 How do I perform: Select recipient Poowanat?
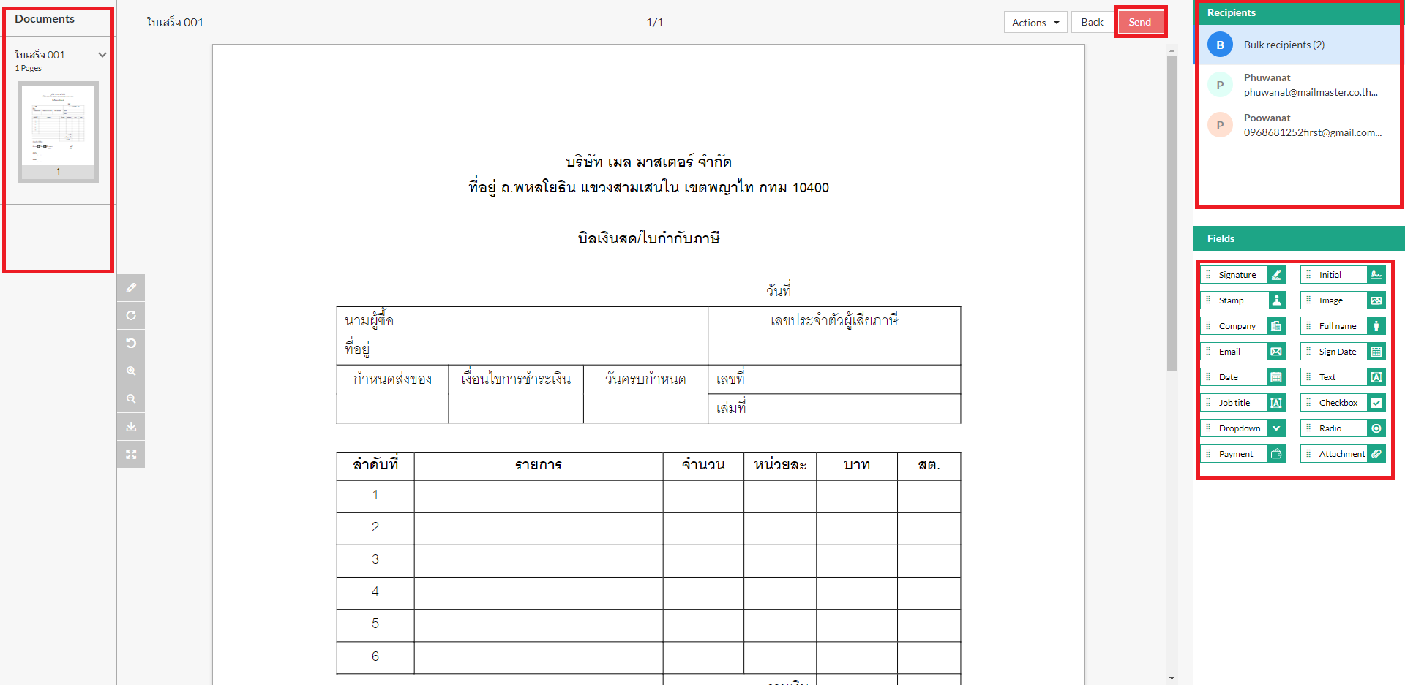click(1299, 125)
